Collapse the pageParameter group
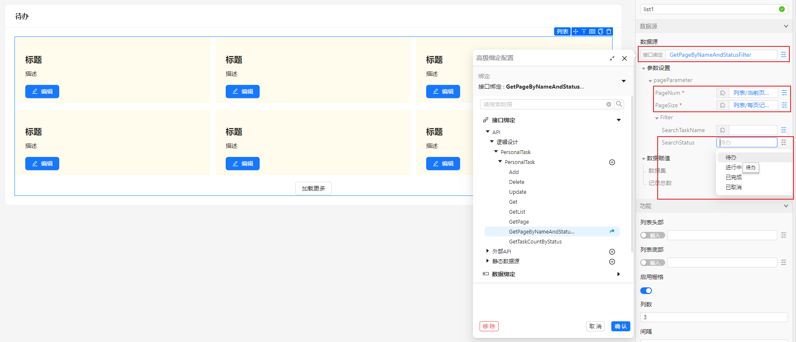Viewport: 796px width, 342px height. tap(650, 81)
